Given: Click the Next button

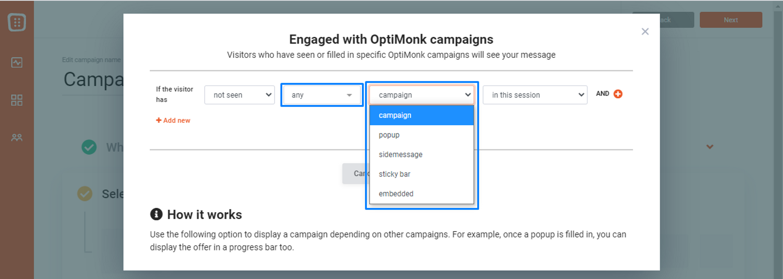Looking at the screenshot, I should 731,20.
